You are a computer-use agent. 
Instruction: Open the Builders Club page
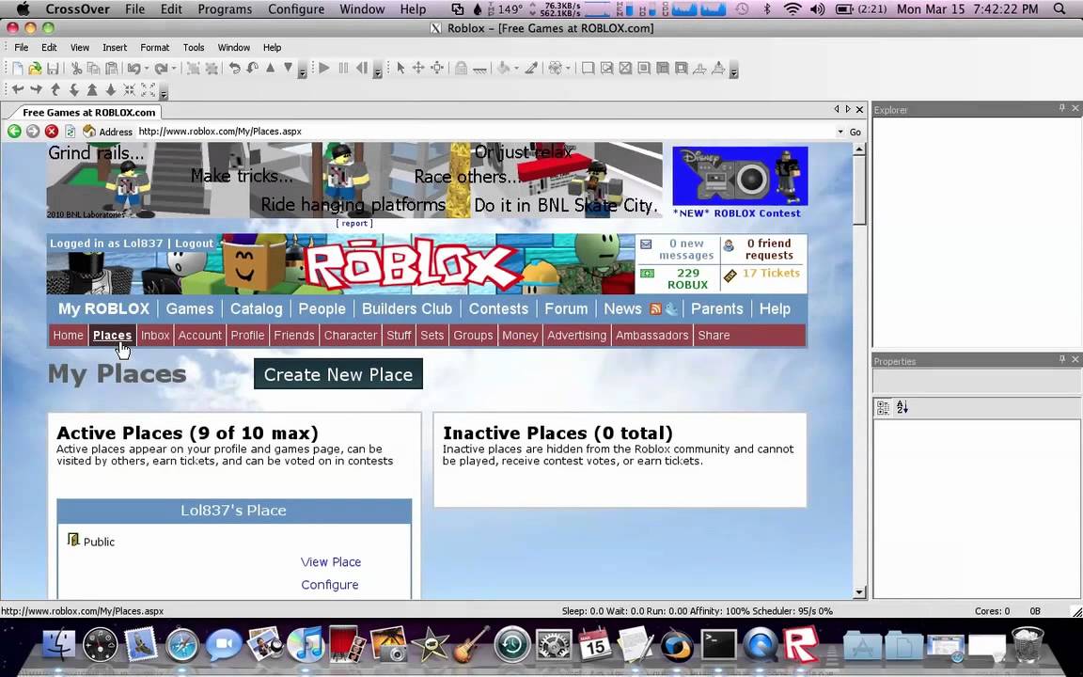(407, 308)
